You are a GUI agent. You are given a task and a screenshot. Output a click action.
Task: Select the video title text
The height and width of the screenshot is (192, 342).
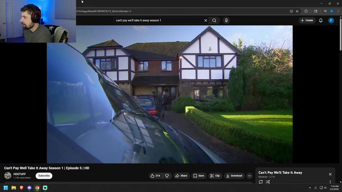tap(47, 168)
